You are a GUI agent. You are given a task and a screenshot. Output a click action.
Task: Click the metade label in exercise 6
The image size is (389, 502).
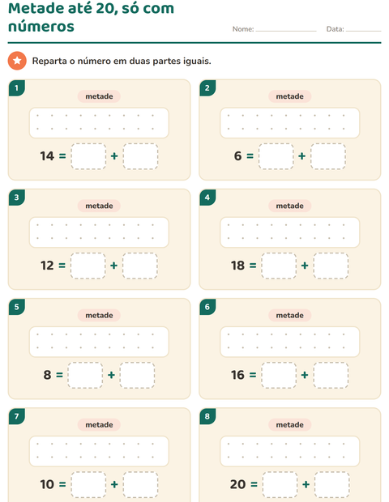289,315
